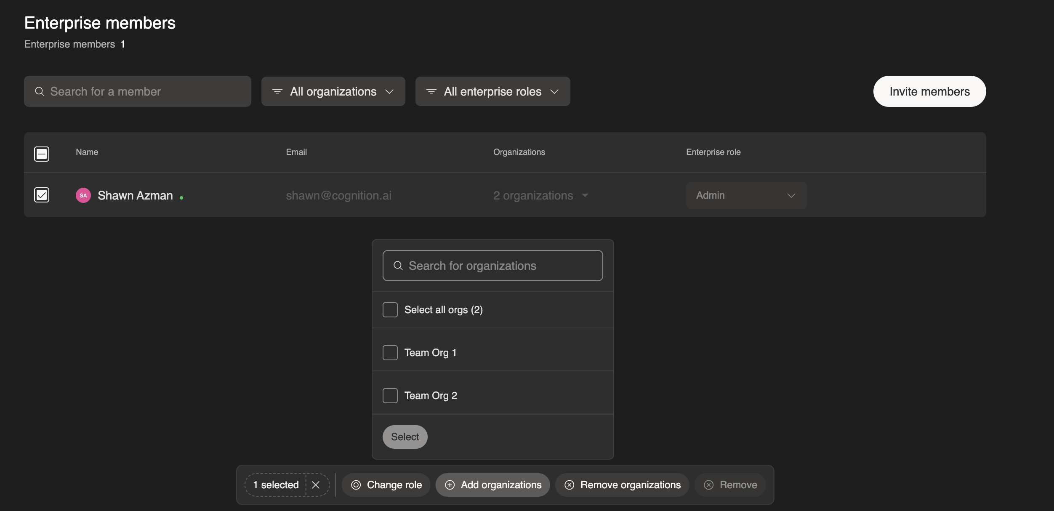This screenshot has width=1054, height=511.
Task: Expand the Admin enterprise role dropdown
Action: (746, 195)
